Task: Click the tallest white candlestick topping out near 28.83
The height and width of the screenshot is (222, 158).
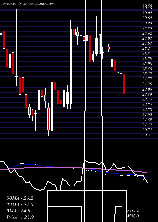Action: (x=71, y=66)
